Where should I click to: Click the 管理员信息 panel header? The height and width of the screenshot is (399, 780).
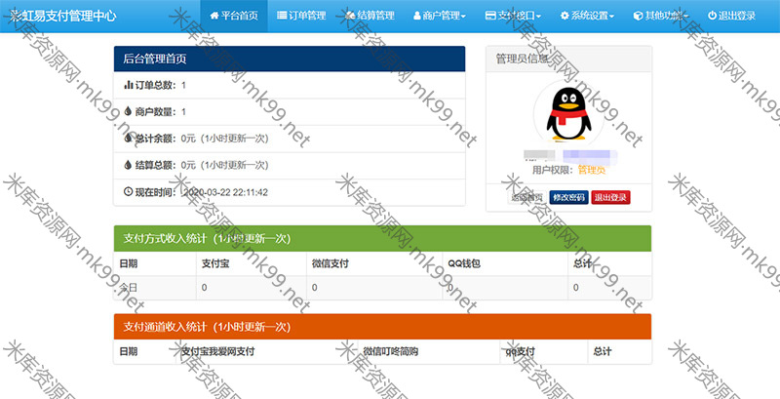tap(568, 60)
